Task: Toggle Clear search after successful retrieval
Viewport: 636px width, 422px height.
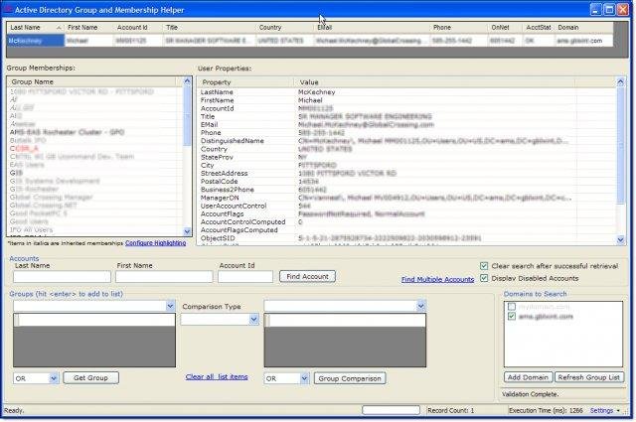Action: pyautogui.click(x=484, y=266)
